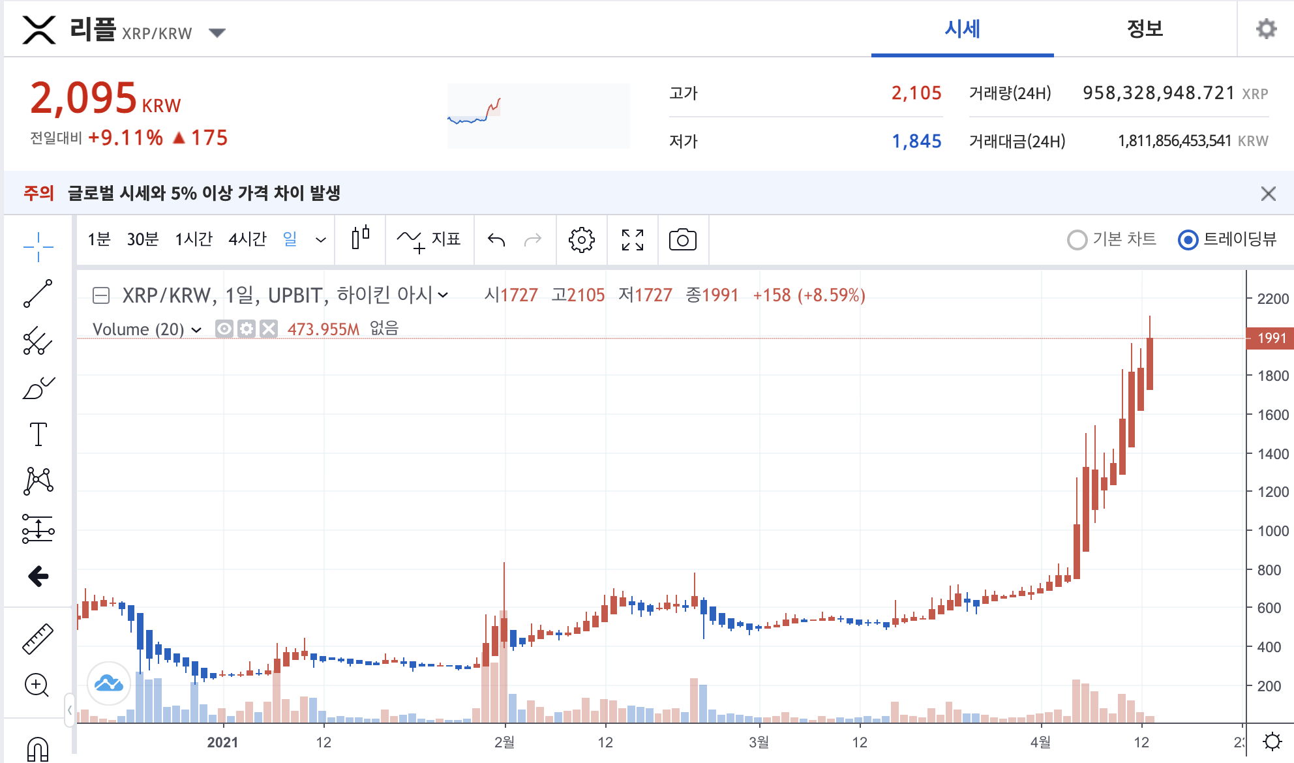Select the 트레이딩뷰 radio button
This screenshot has height=763, width=1294.
[x=1188, y=240]
